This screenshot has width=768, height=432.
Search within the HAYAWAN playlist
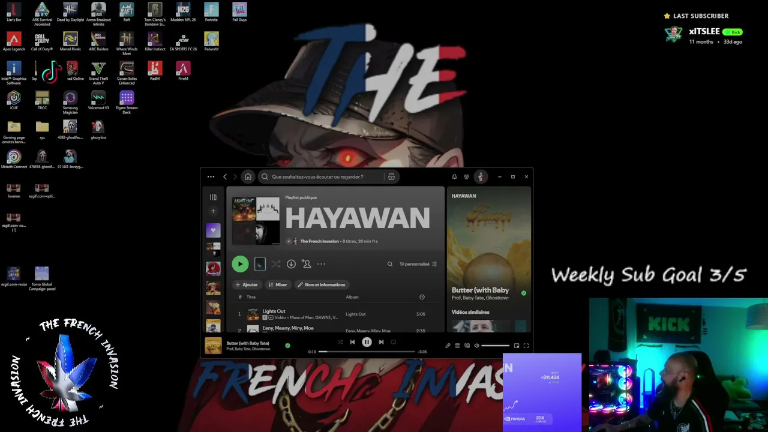[x=390, y=264]
